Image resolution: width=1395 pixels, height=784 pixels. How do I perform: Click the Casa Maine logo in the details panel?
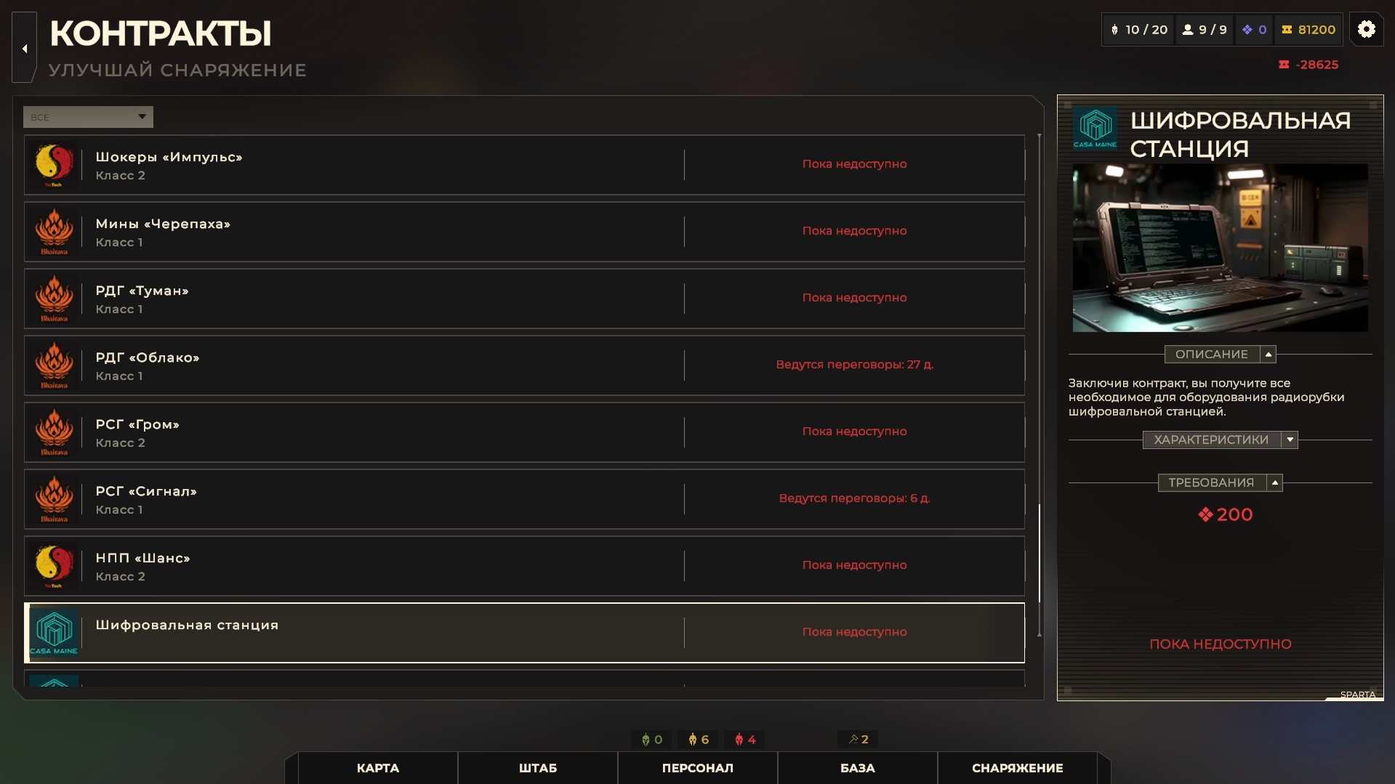[x=1095, y=128]
